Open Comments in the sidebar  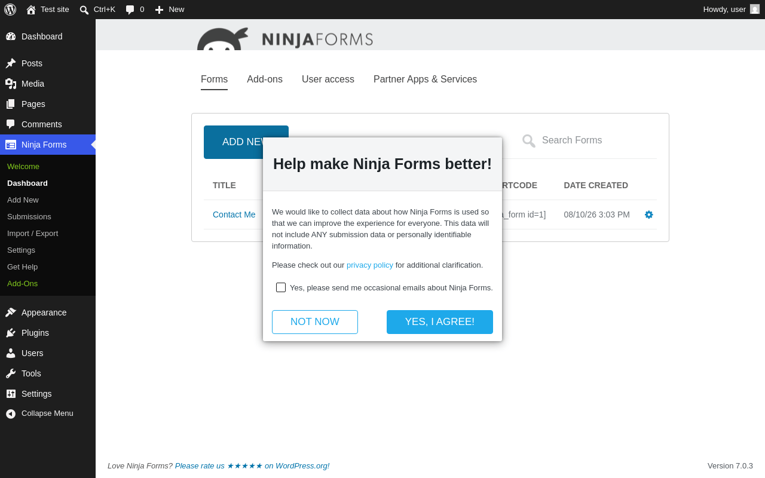pos(48,124)
